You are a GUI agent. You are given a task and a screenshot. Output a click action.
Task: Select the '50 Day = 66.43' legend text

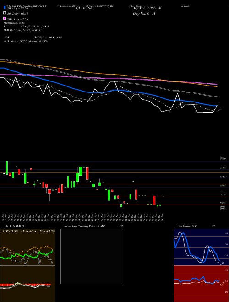[x=18, y=14]
